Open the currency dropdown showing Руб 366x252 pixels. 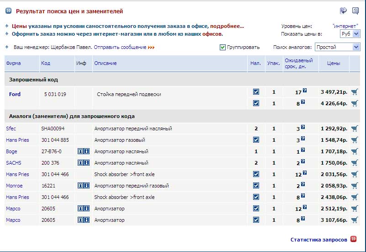350,34
